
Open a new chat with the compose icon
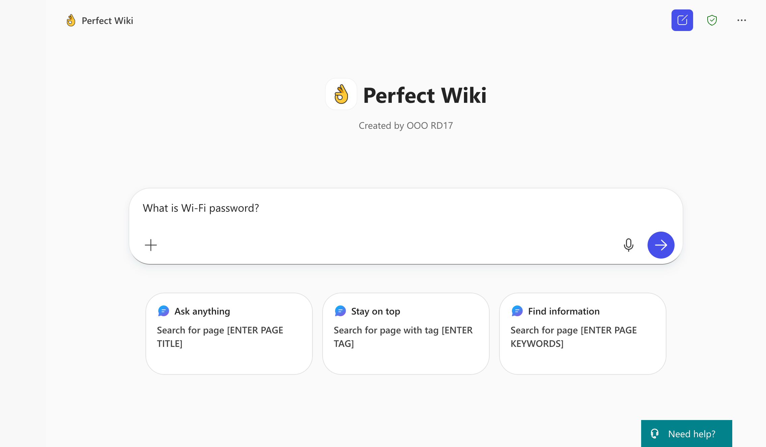(x=682, y=20)
